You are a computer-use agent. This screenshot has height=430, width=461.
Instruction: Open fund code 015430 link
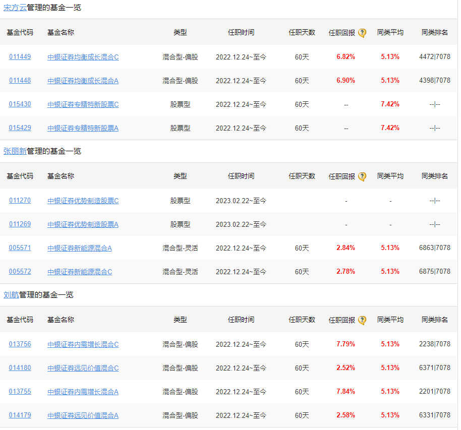coord(20,104)
